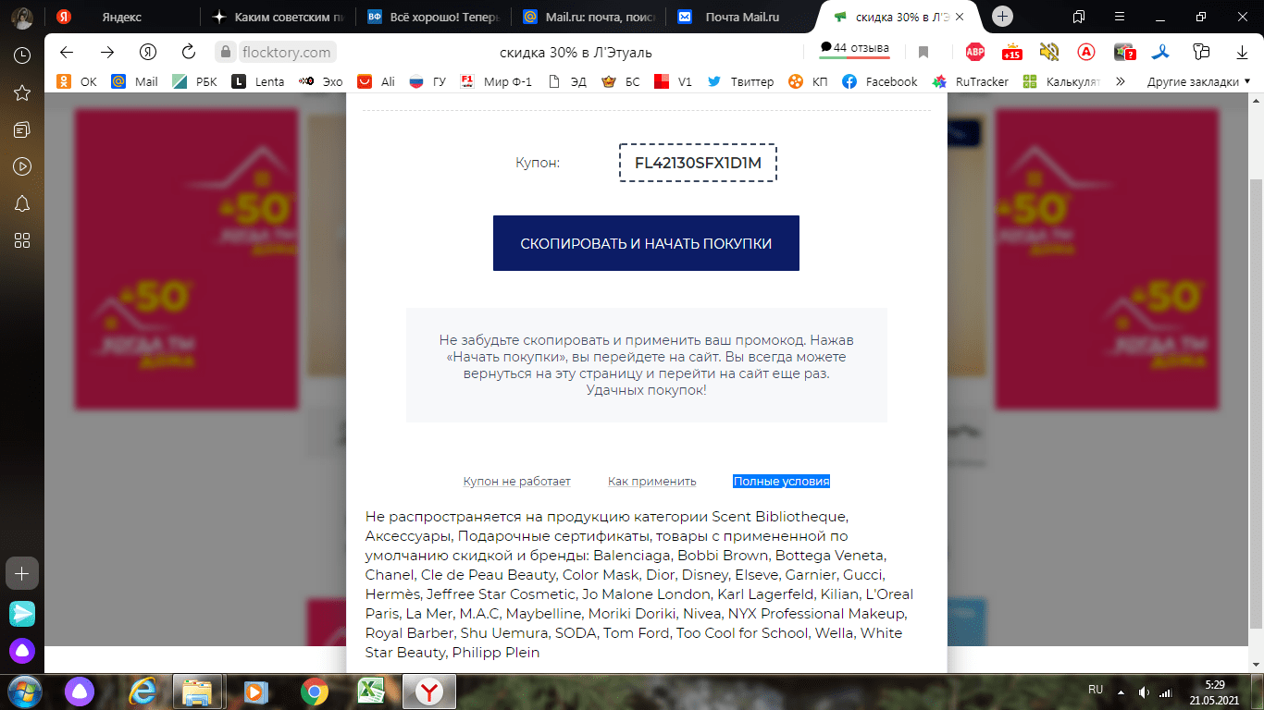Open the Как применить link
Screen dimensions: 1264x710
click(652, 482)
